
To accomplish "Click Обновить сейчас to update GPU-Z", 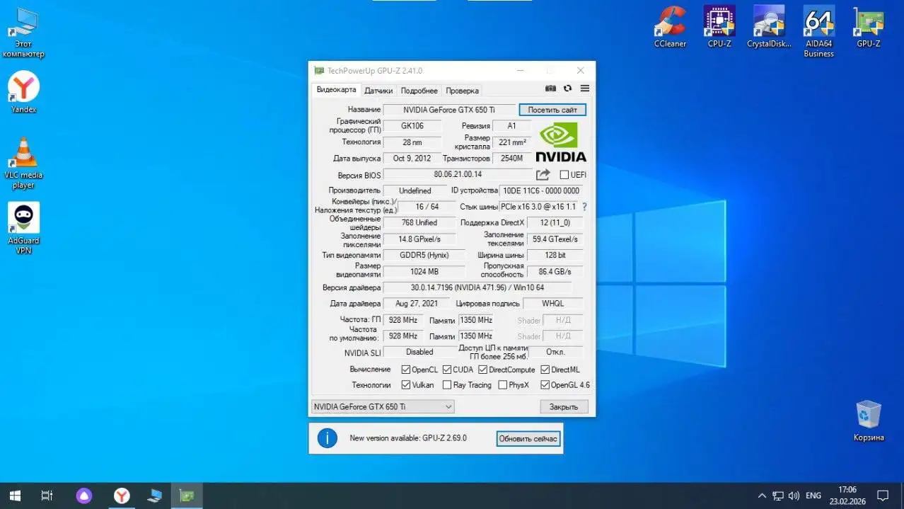I will click(x=528, y=438).
